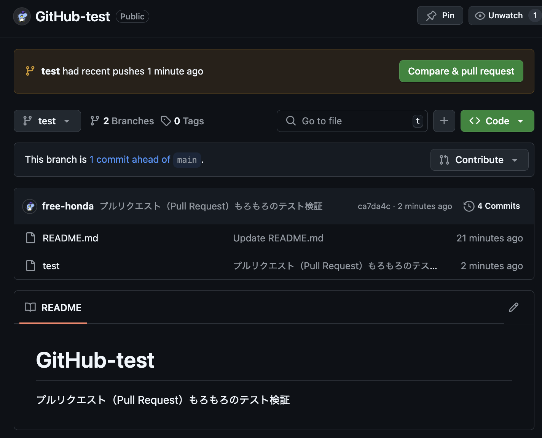Click Compare & pull request

461,71
